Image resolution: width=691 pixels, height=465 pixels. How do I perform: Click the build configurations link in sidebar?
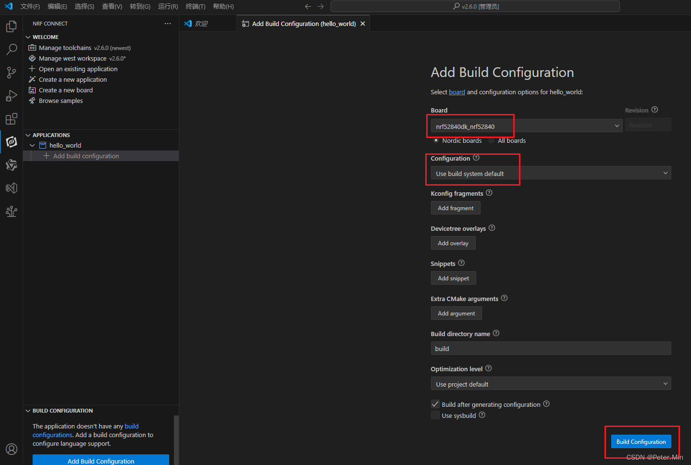pyautogui.click(x=86, y=430)
